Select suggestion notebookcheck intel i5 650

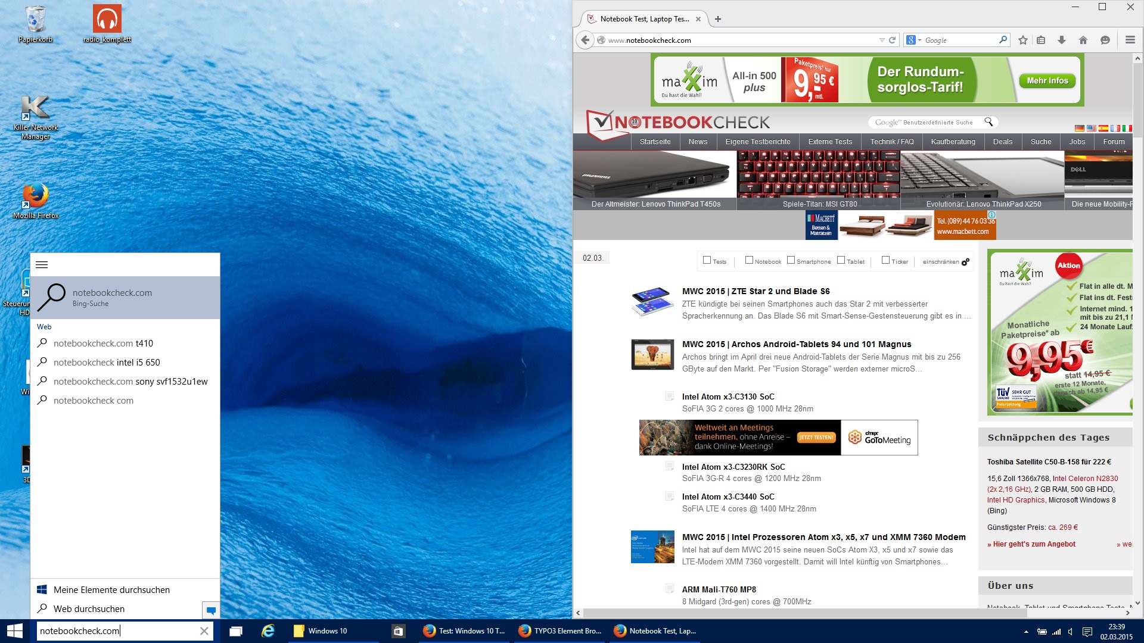coord(125,363)
